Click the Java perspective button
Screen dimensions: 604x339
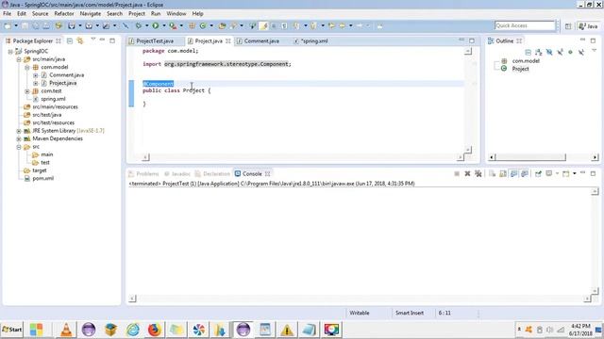coord(588,26)
